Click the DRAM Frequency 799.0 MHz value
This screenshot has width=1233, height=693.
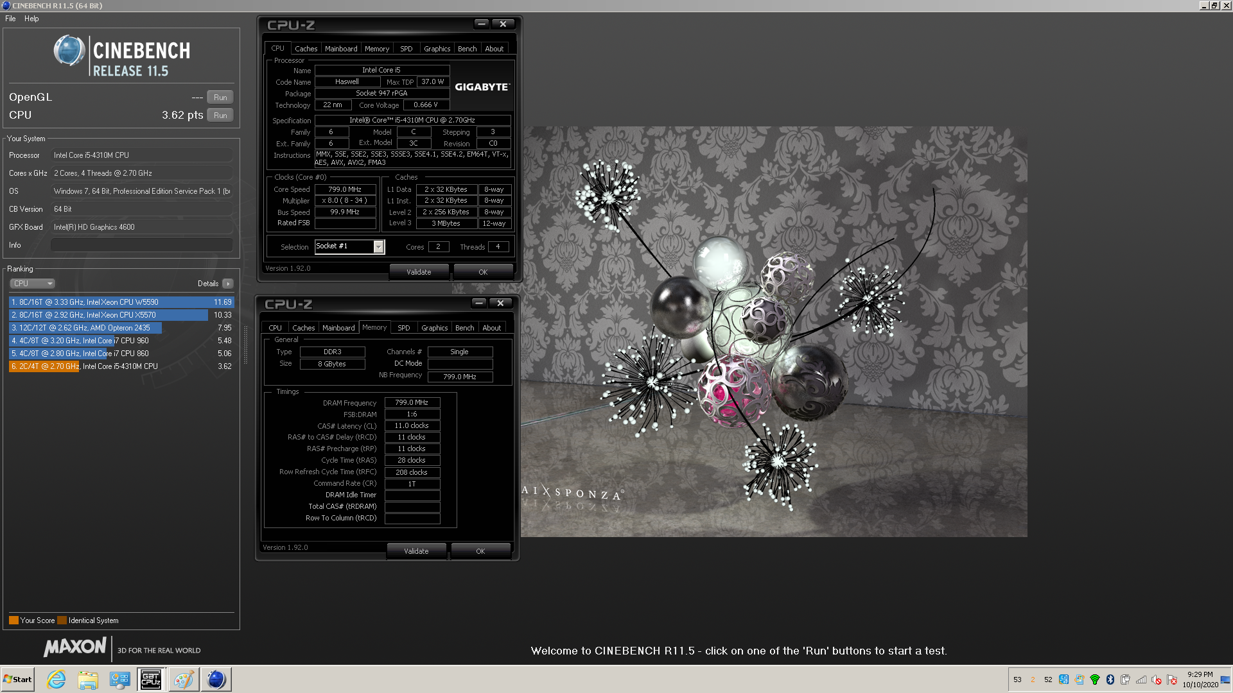pos(412,403)
